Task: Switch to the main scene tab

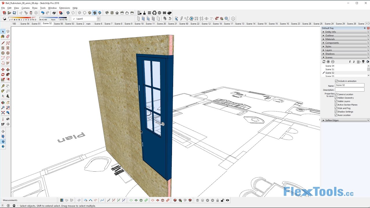Action: pos(88,24)
